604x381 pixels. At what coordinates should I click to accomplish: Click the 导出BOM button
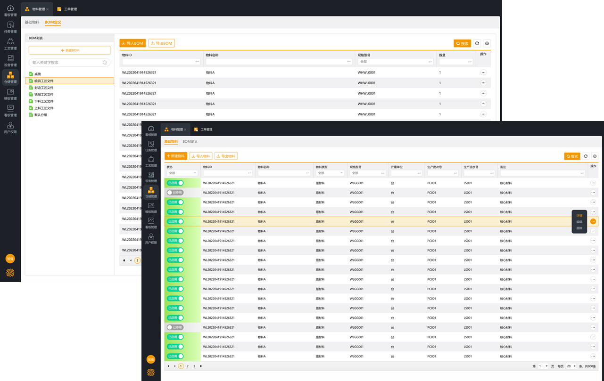click(x=162, y=43)
